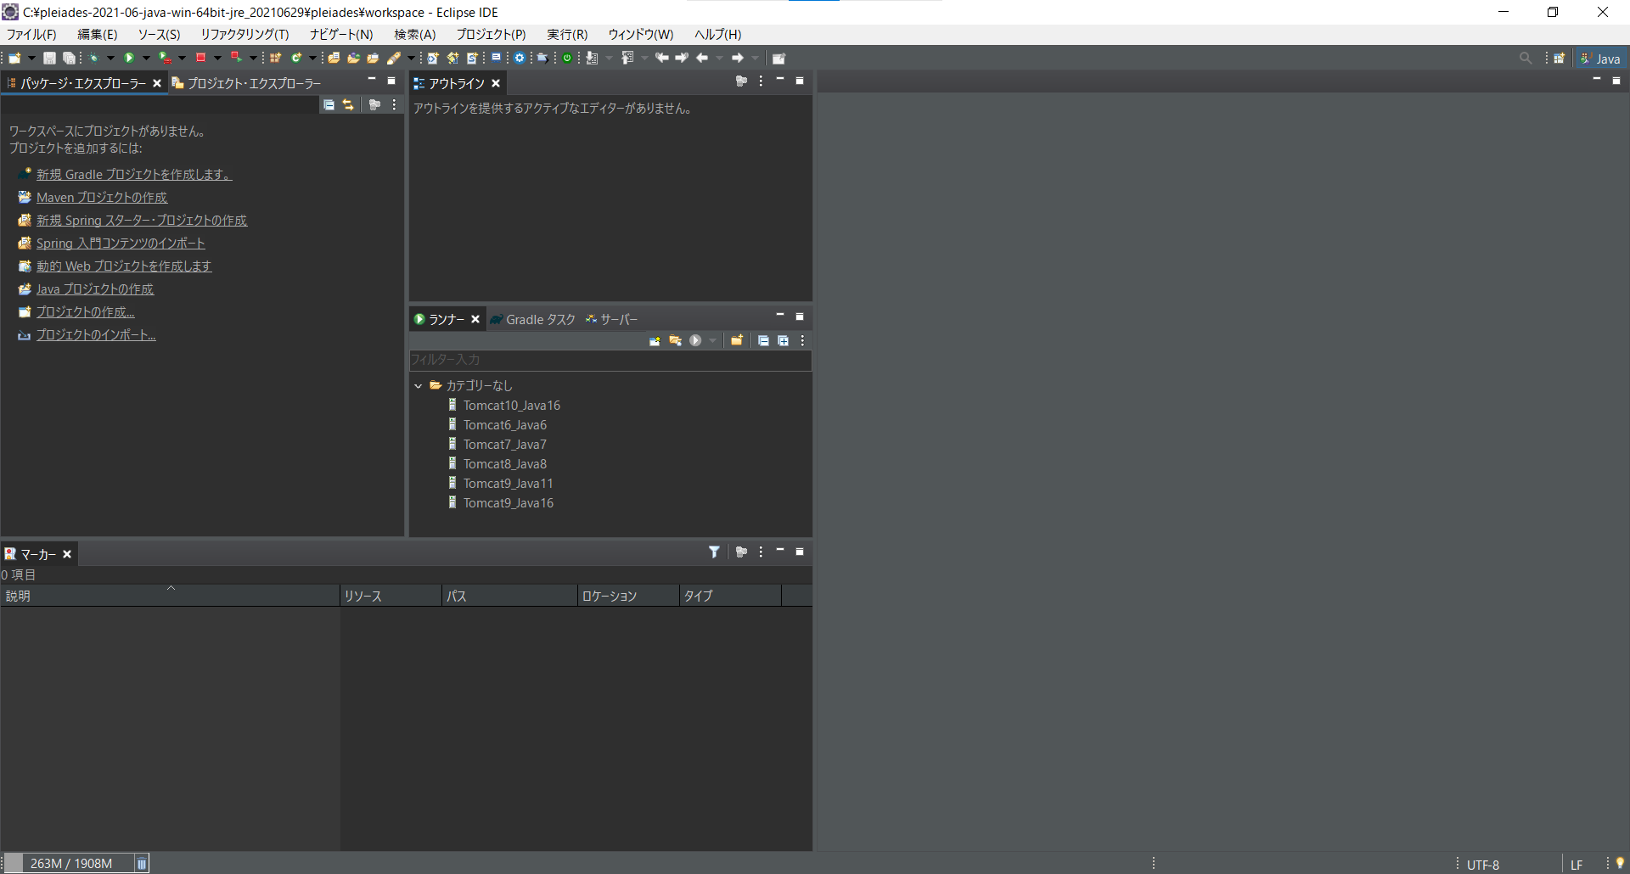
Task: Click the ロケーション column header
Action: pos(628,596)
